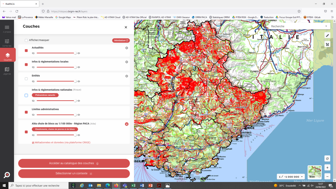Open the Google Maps bookmark
336x189 pixels.
click(x=63, y=17)
